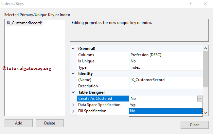Select the Description property label
This screenshot has height=134, width=213.
point(88,86)
